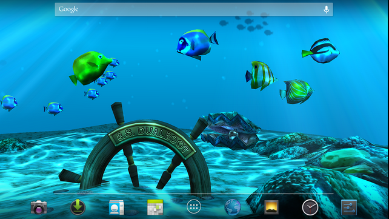Open the all apps drawer button
Screen dimensions: 389x219
click(194, 206)
